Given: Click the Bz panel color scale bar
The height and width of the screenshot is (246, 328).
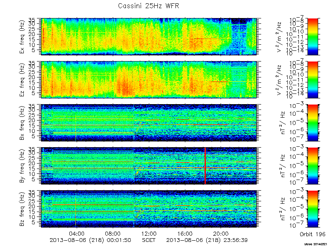Looking at the screenshot, I should coord(313,209).
